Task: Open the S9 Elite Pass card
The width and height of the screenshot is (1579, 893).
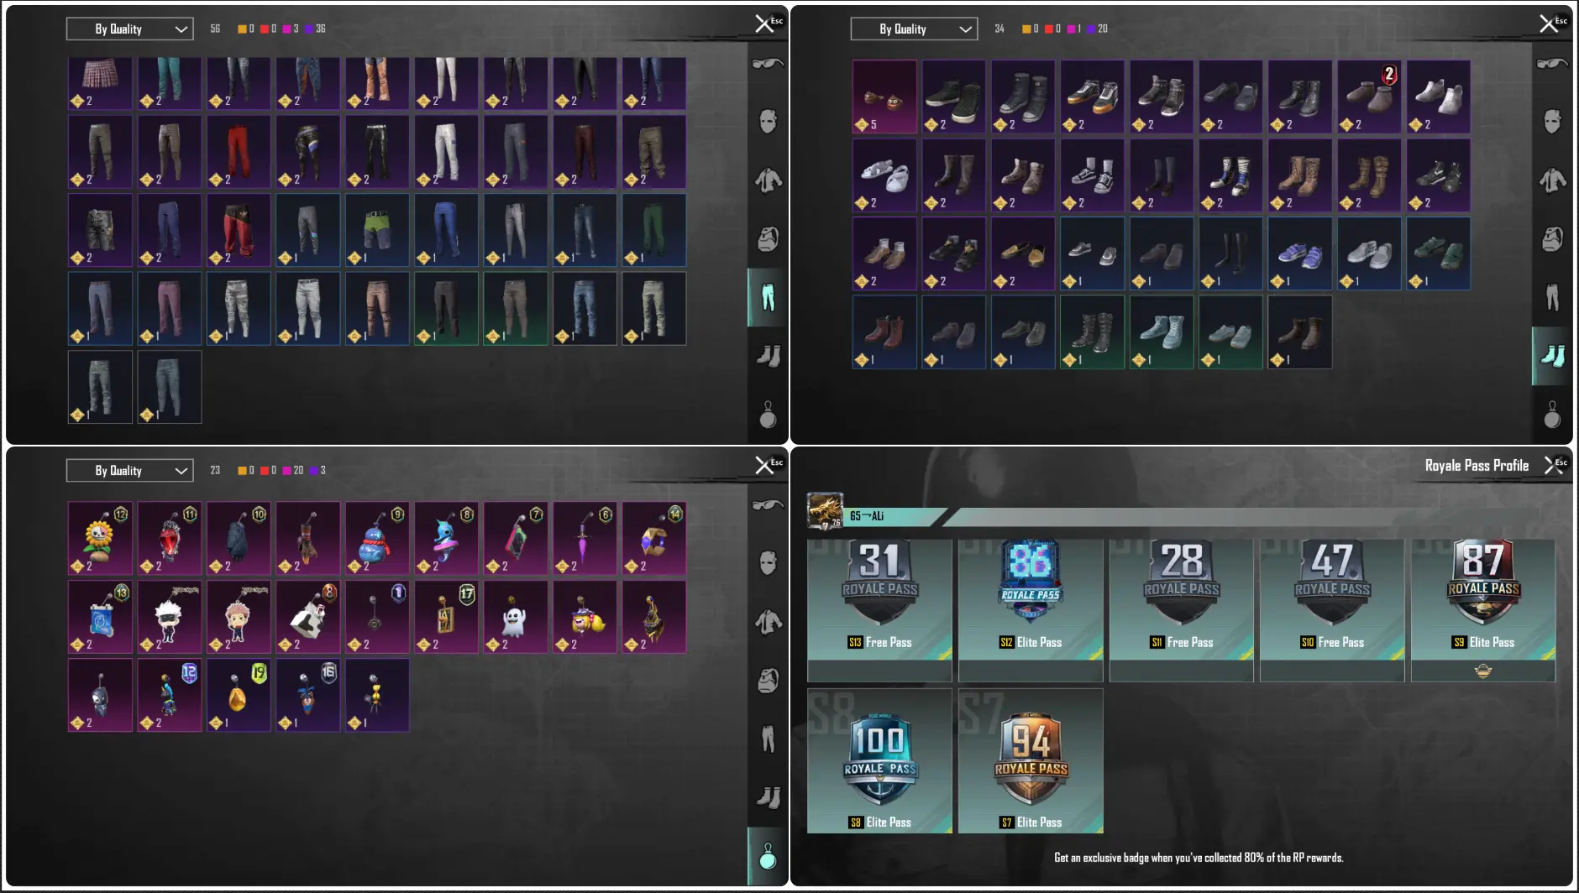Action: tap(1483, 610)
